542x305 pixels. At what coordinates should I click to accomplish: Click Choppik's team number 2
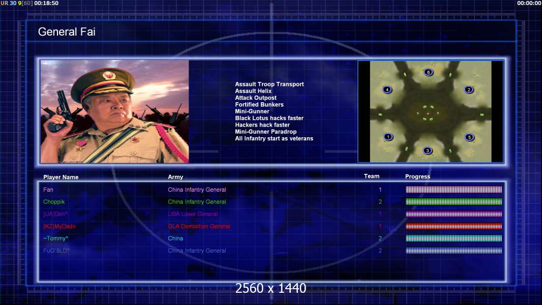point(380,202)
